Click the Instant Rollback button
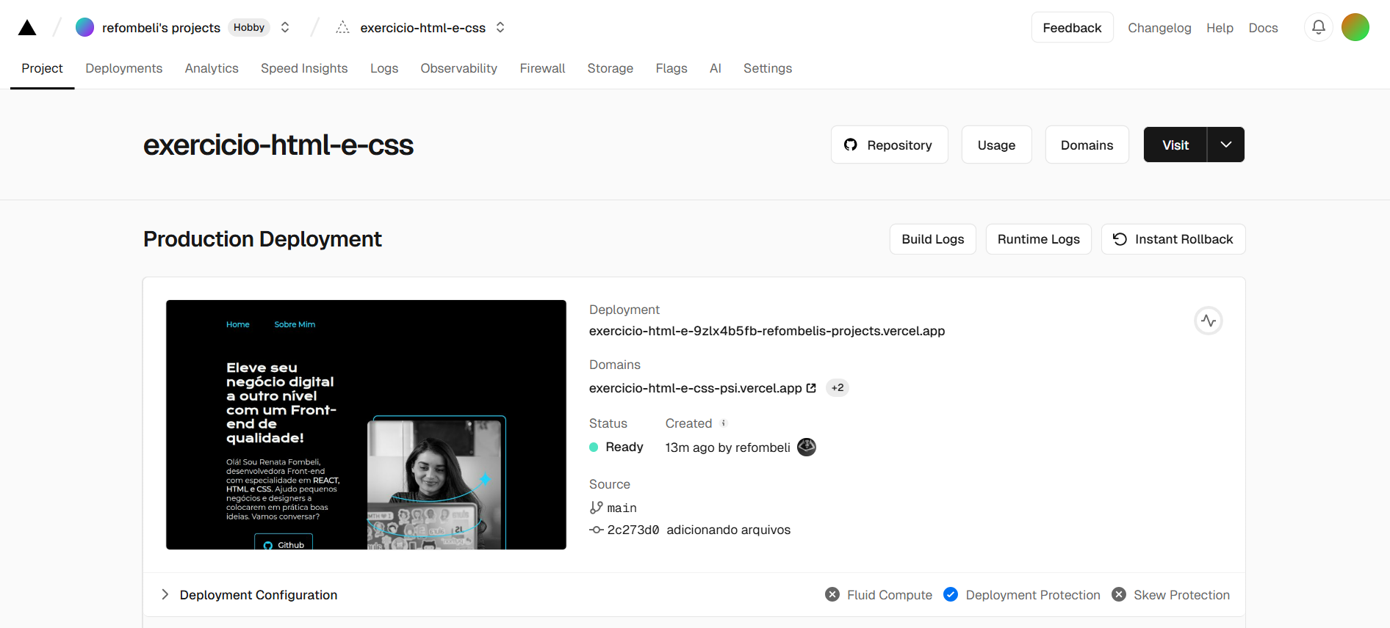This screenshot has width=1390, height=628. coord(1173,239)
